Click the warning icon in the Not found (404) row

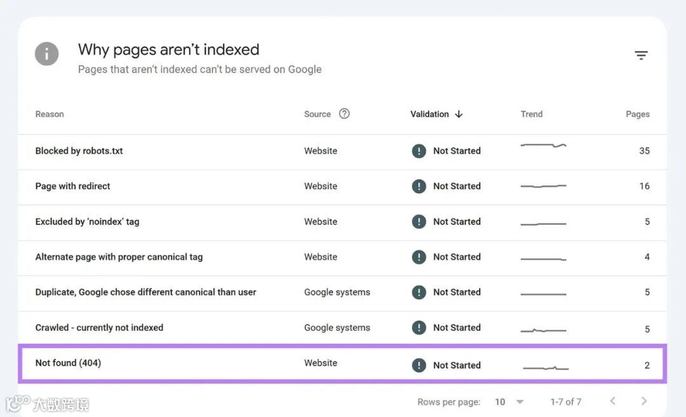419,365
